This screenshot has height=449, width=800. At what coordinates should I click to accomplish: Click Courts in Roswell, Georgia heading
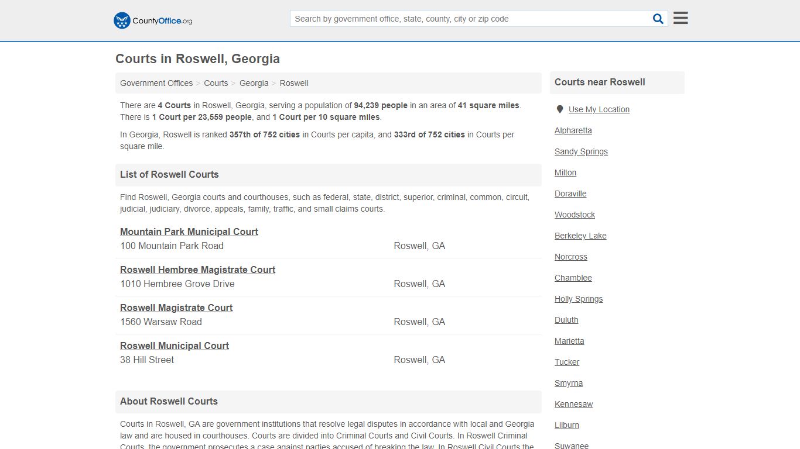click(x=197, y=58)
